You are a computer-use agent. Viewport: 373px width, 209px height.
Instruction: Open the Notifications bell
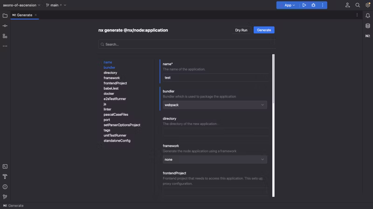click(x=368, y=16)
